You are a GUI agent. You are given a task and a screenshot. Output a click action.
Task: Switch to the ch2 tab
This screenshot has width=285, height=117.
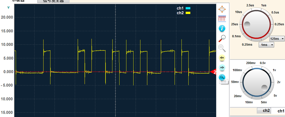point(264,110)
